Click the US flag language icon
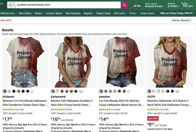Image resolution: width=196 pixels, height=132 pixels. (x=134, y=6)
